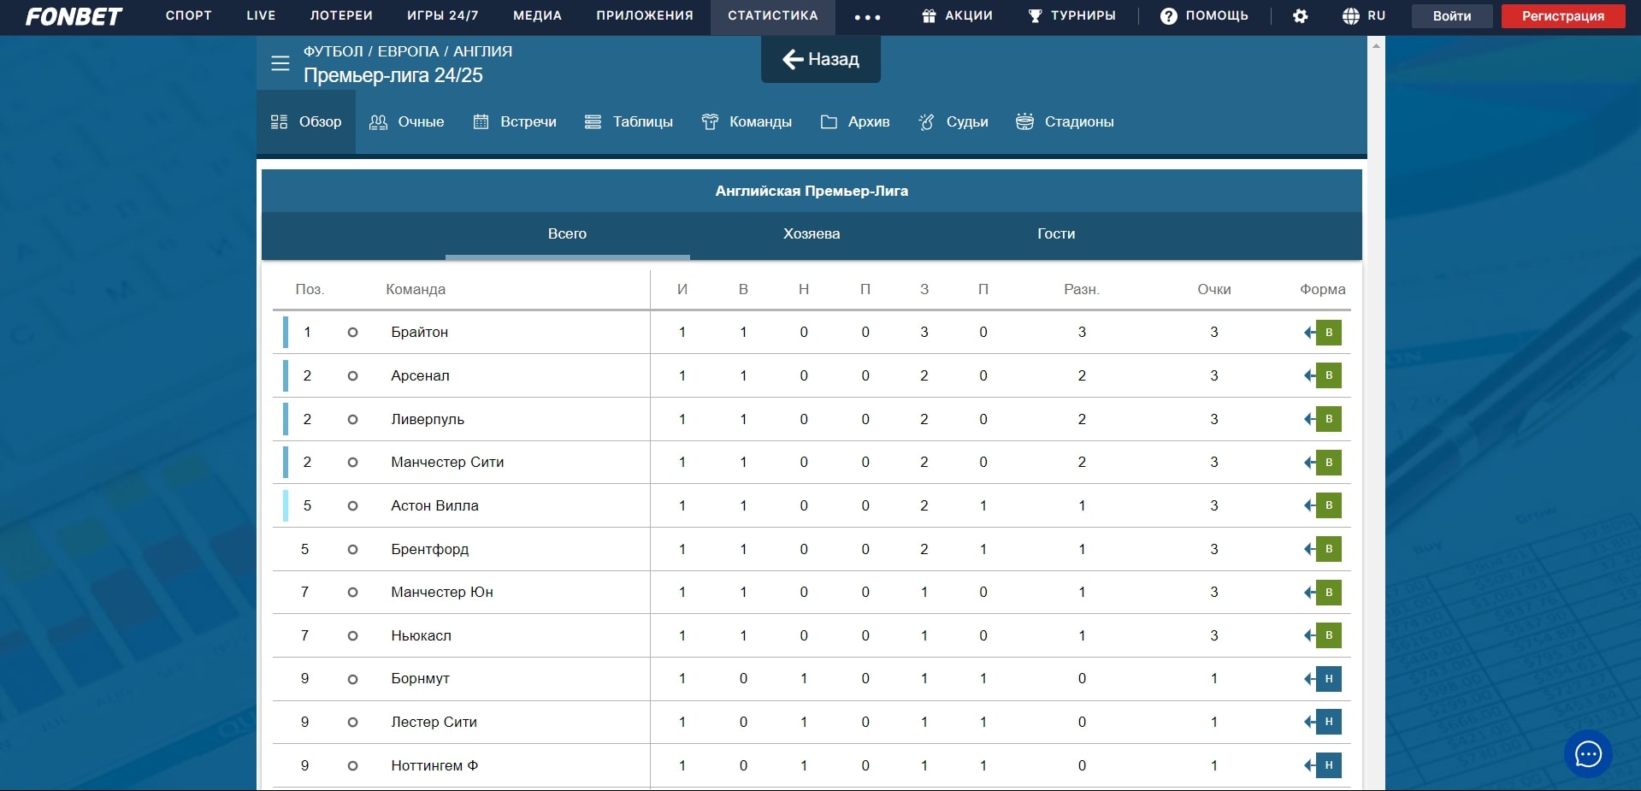The height and width of the screenshot is (791, 1641).
Task: Open the Ноттингем Ф team link
Action: (434, 765)
